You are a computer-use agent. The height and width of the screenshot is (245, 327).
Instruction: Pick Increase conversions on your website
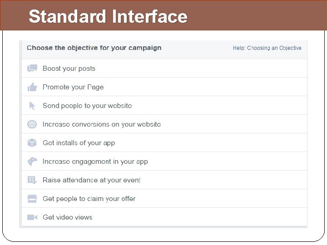pos(102,124)
